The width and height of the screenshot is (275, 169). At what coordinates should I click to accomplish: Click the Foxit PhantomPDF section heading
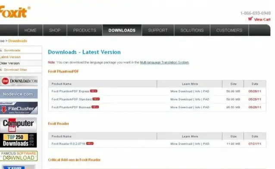click(x=63, y=72)
